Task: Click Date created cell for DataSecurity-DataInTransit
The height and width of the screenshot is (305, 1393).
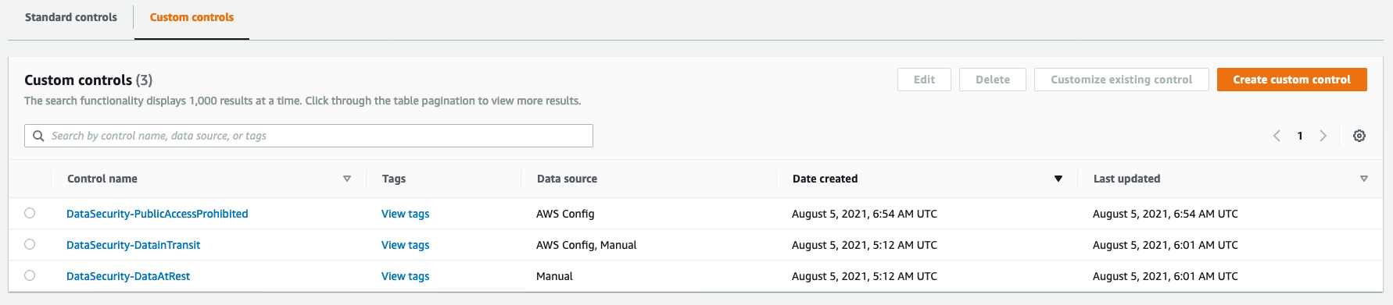Action: [865, 245]
